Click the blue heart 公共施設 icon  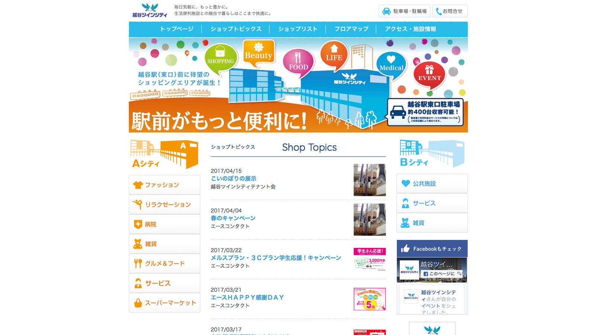(x=406, y=184)
